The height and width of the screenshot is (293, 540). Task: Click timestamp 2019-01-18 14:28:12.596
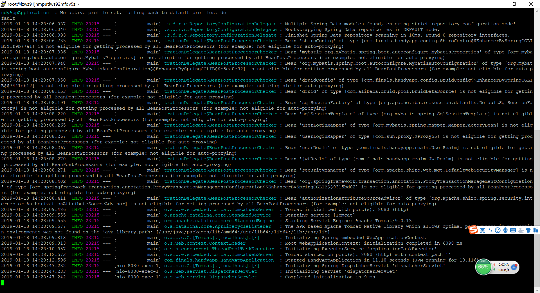33,260
